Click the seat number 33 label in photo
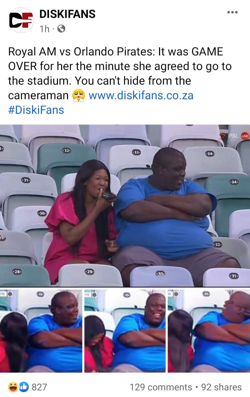The width and height of the screenshot is (250, 397). [136, 152]
